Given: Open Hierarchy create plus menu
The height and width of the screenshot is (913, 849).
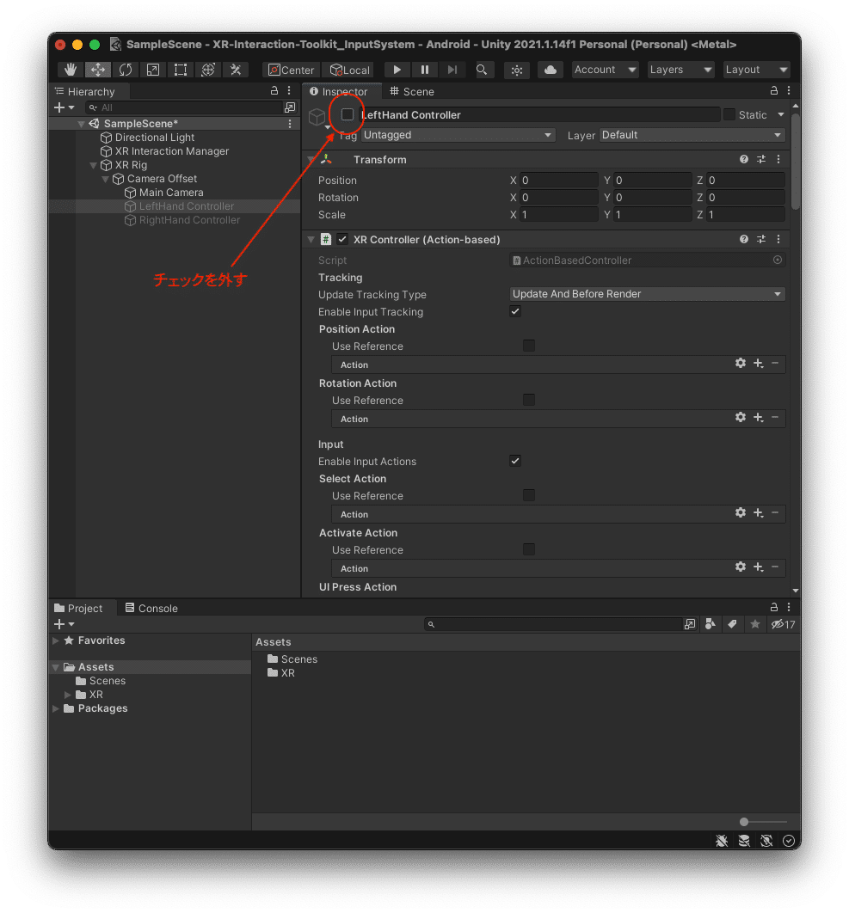Looking at the screenshot, I should [x=64, y=107].
